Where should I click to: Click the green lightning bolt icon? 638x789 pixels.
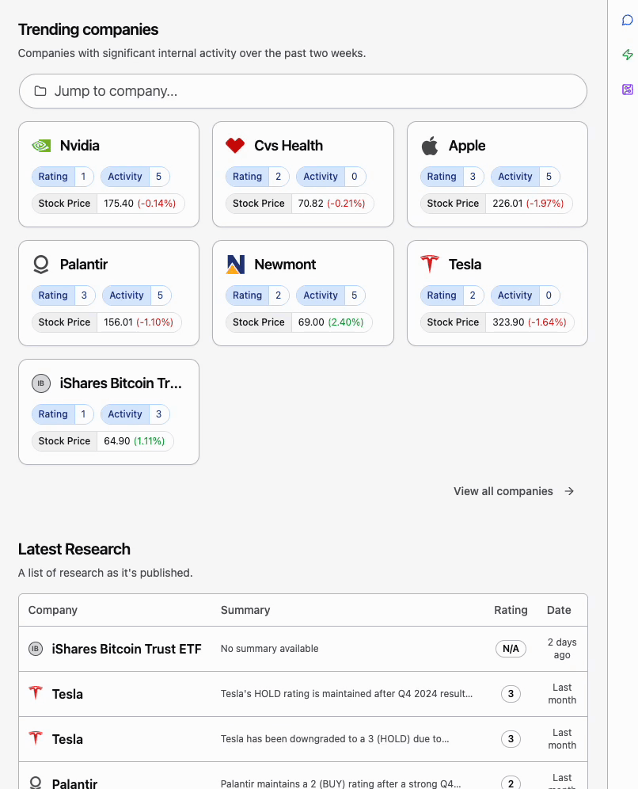pyautogui.click(x=627, y=55)
